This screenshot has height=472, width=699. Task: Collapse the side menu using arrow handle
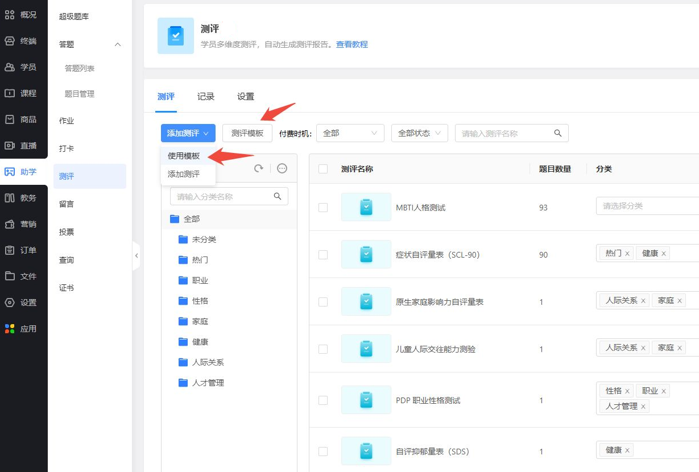point(137,256)
